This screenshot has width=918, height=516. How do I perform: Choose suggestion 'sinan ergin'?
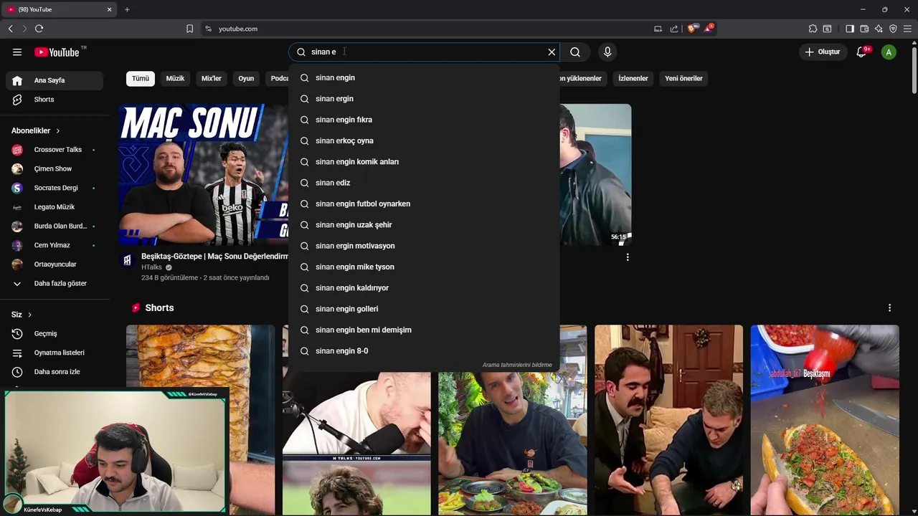[x=424, y=98]
